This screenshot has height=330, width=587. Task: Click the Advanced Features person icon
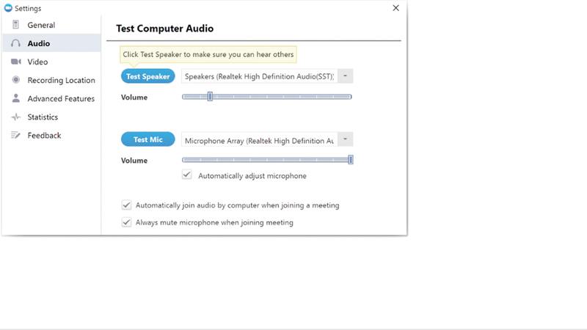15,98
